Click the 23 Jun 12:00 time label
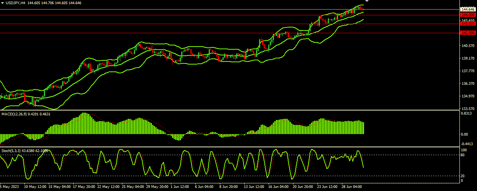 (x=327, y=187)
